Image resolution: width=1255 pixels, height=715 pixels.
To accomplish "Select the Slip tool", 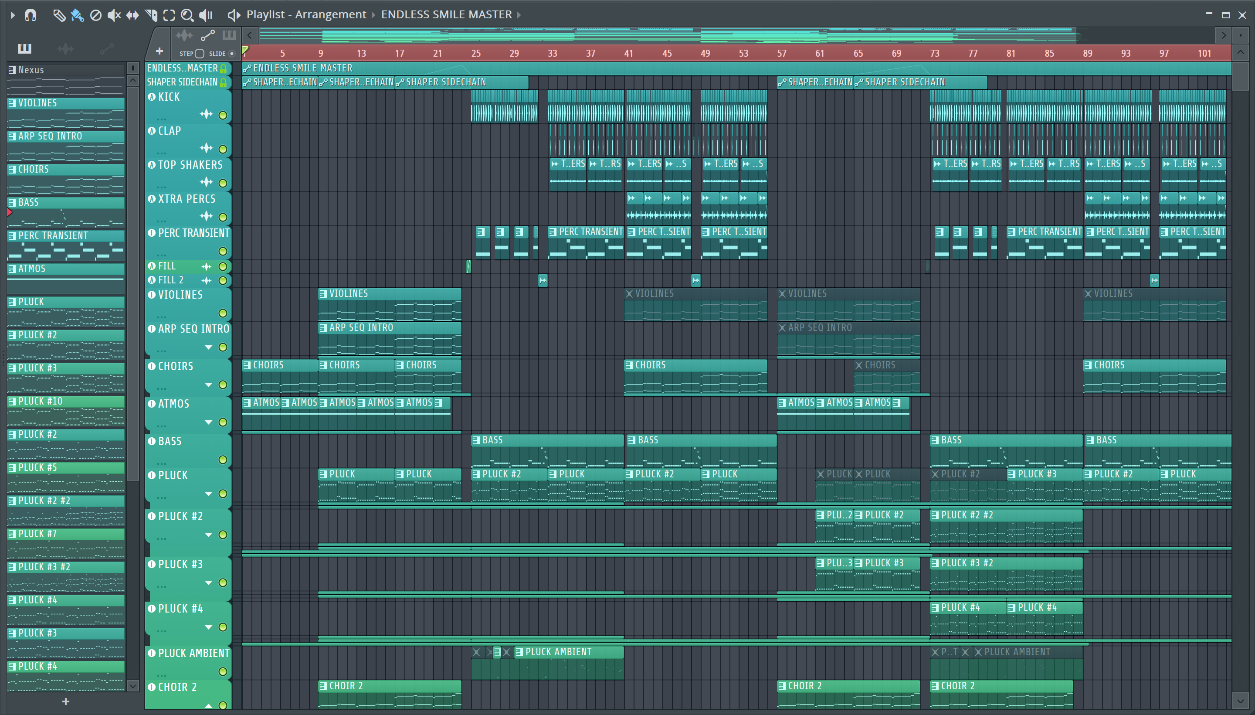I will point(132,15).
